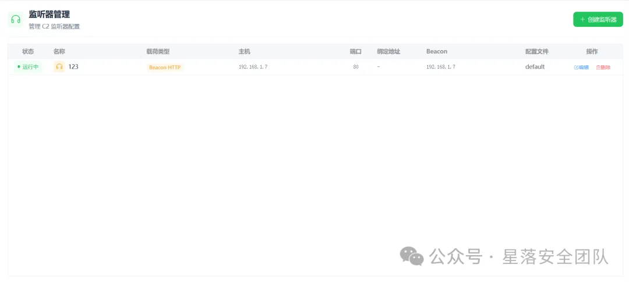Click the green headphone icon beside 监听器管理

point(16,19)
